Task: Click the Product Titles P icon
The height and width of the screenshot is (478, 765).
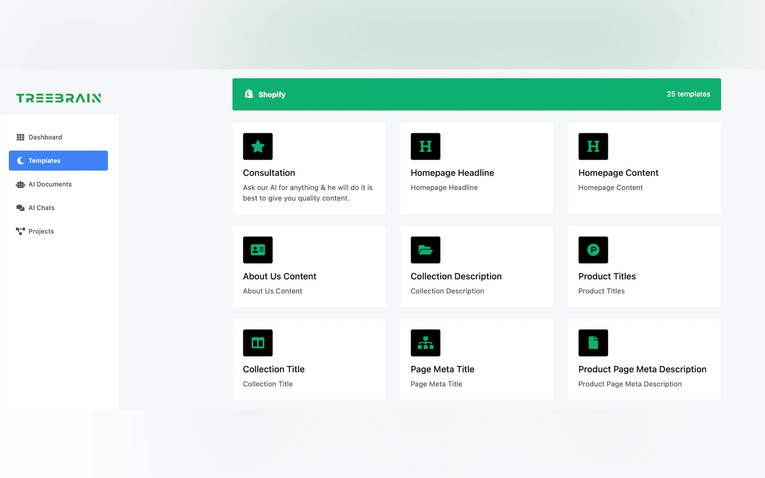Action: tap(593, 250)
